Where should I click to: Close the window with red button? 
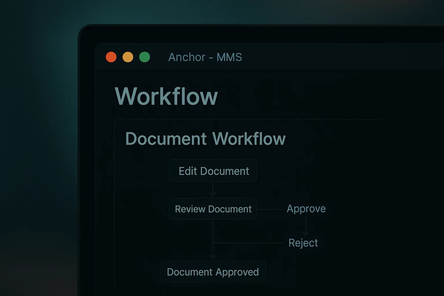[111, 57]
